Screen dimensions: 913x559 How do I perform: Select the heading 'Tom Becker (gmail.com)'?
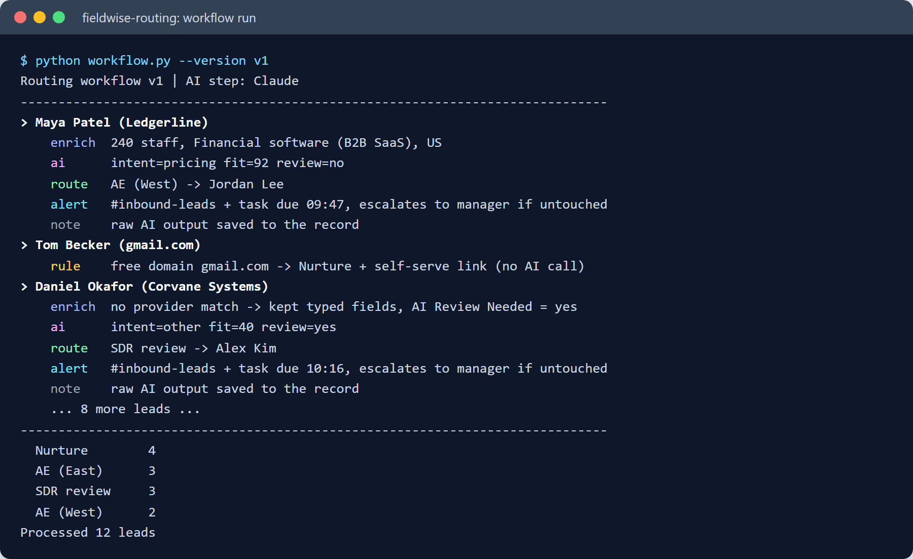(x=118, y=245)
